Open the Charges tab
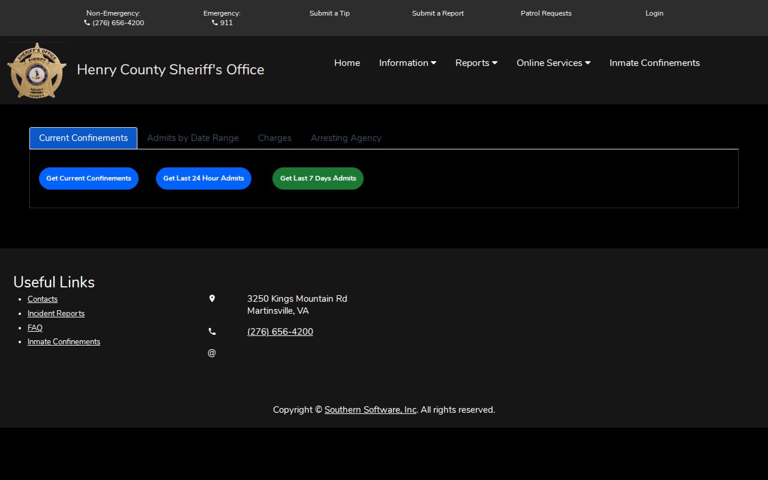The height and width of the screenshot is (480, 768). [275, 138]
